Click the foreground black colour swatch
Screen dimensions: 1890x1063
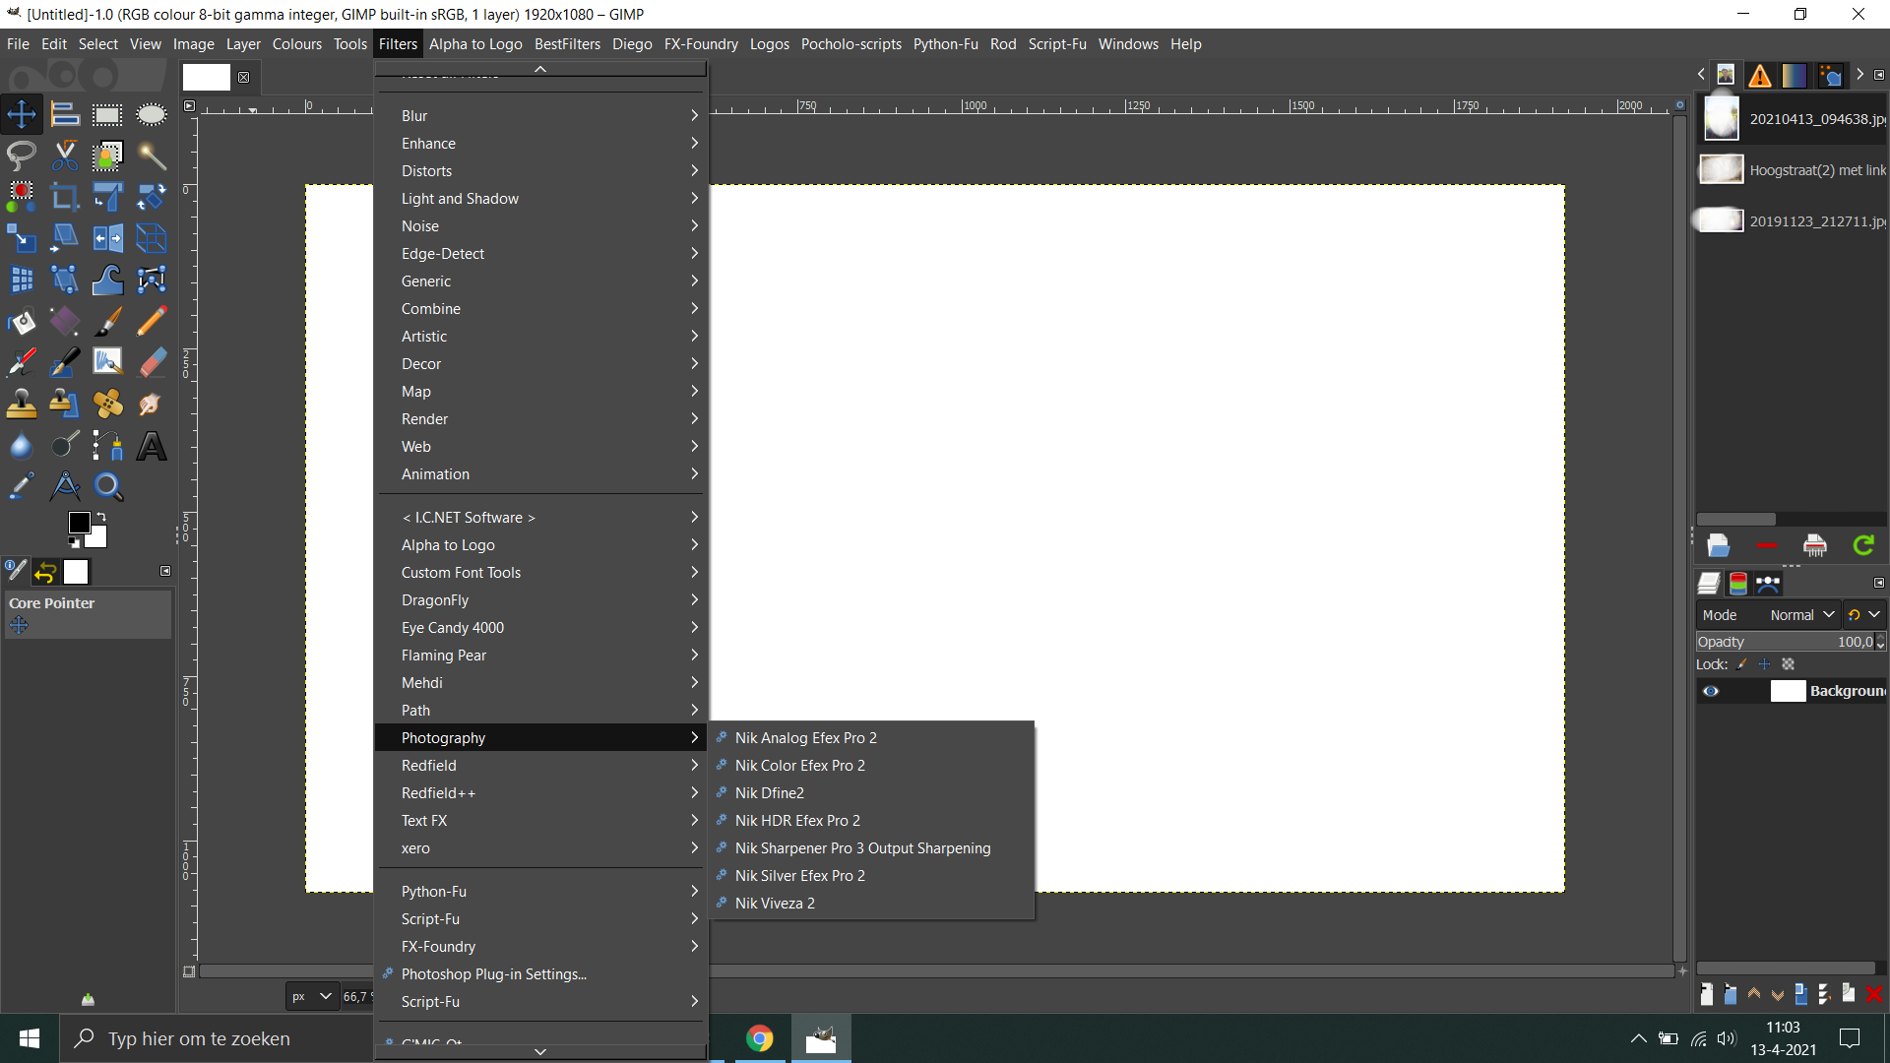coord(79,522)
